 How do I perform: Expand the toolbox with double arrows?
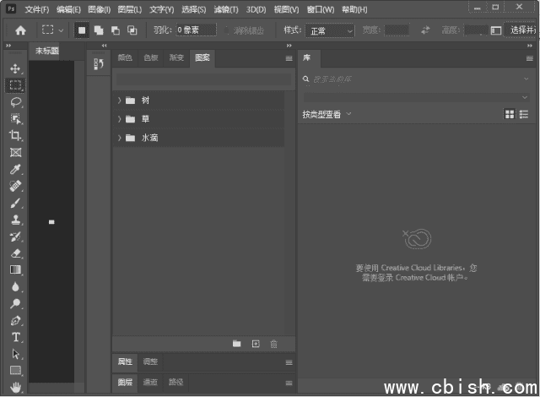8,46
